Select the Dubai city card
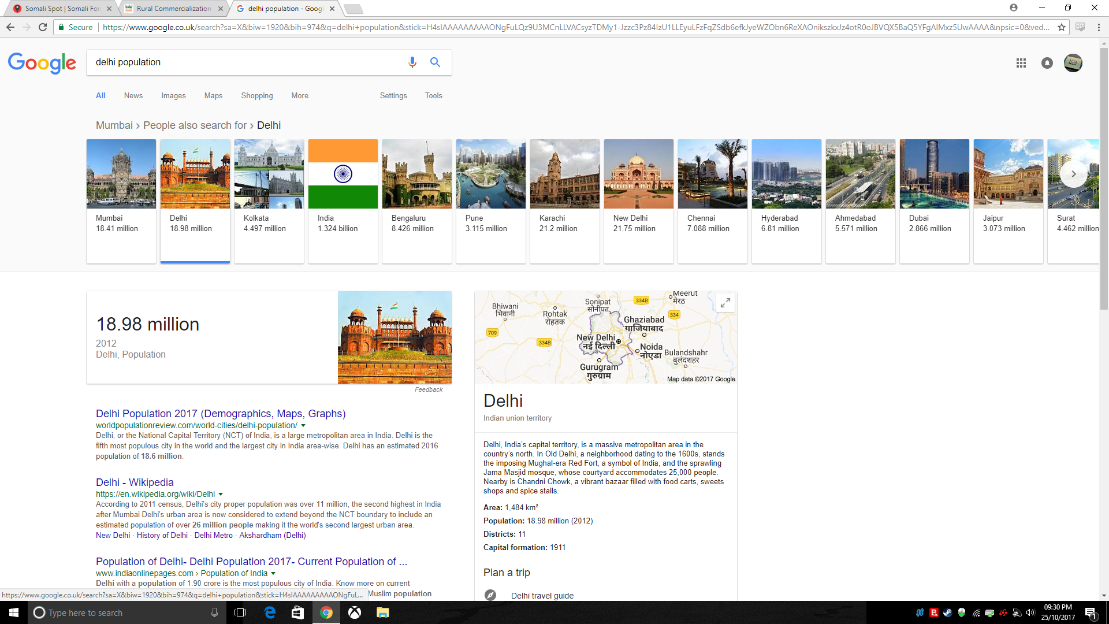Image resolution: width=1109 pixels, height=624 pixels. [935, 201]
